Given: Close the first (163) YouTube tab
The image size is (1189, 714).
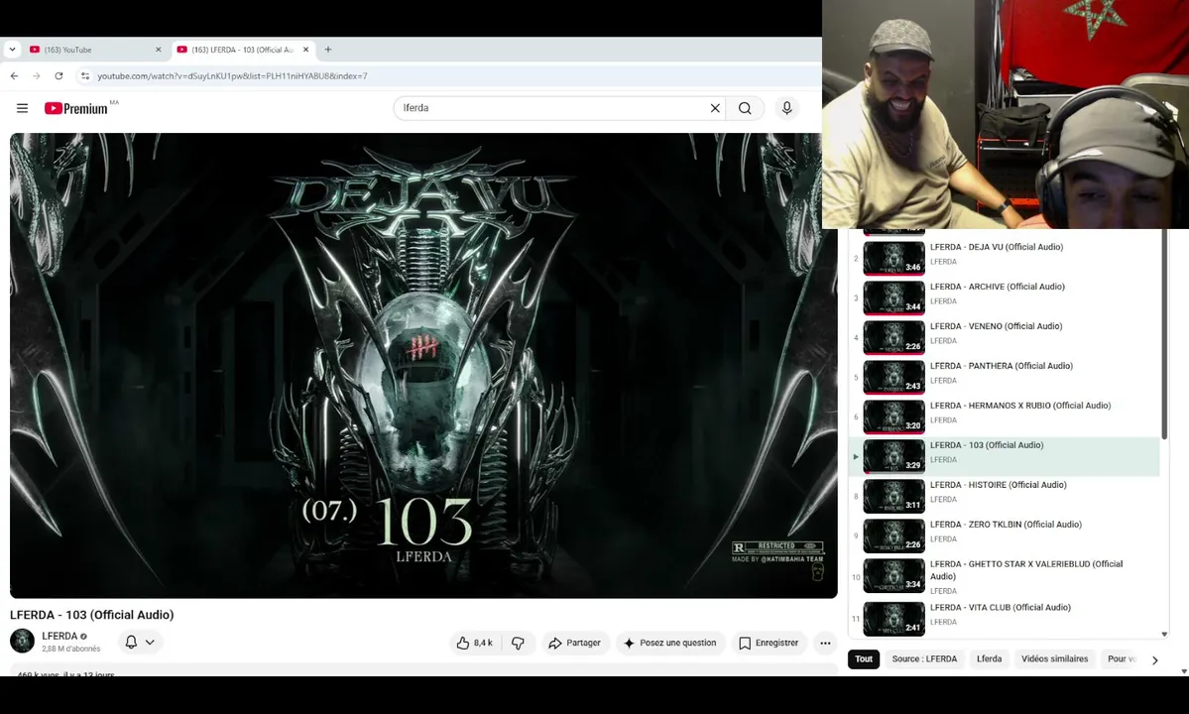Looking at the screenshot, I should [x=158, y=50].
